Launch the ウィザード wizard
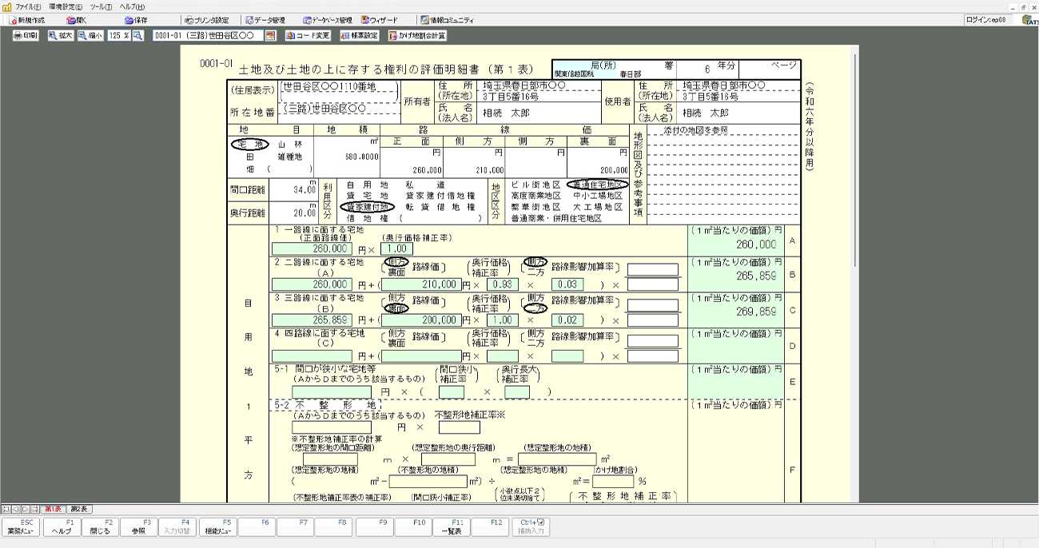The image size is (1039, 548). [x=384, y=20]
